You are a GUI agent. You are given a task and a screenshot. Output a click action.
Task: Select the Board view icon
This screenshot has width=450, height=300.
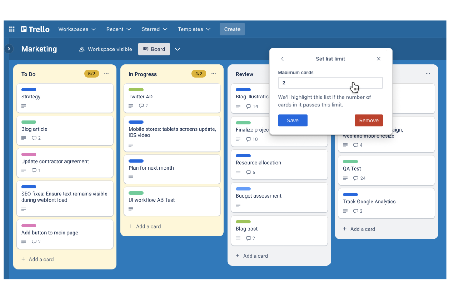coord(146,49)
